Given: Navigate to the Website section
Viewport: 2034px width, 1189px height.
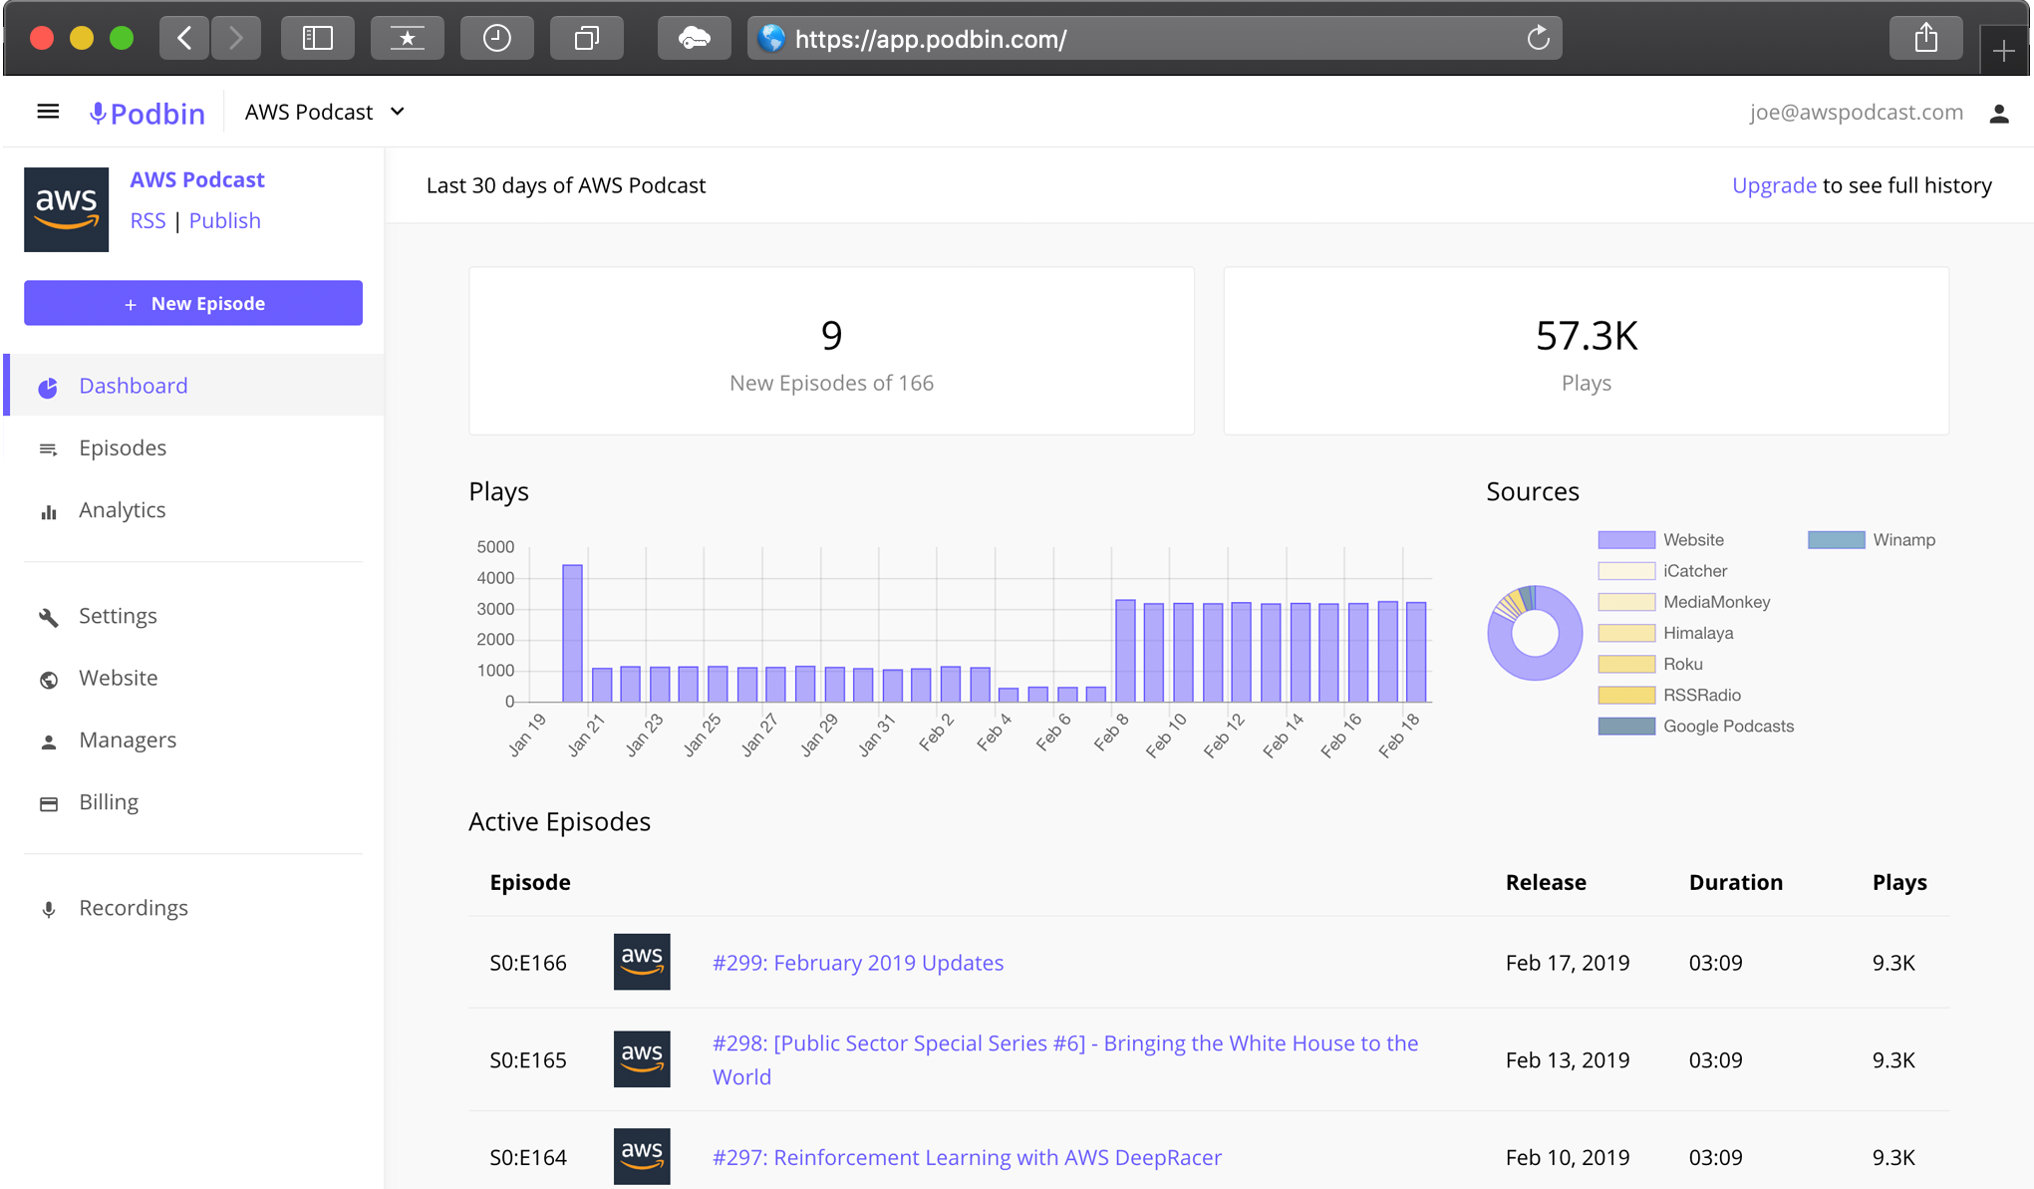Looking at the screenshot, I should (x=118, y=677).
